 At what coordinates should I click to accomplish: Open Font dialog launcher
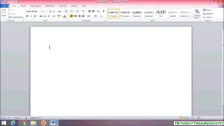[x=67, y=21]
